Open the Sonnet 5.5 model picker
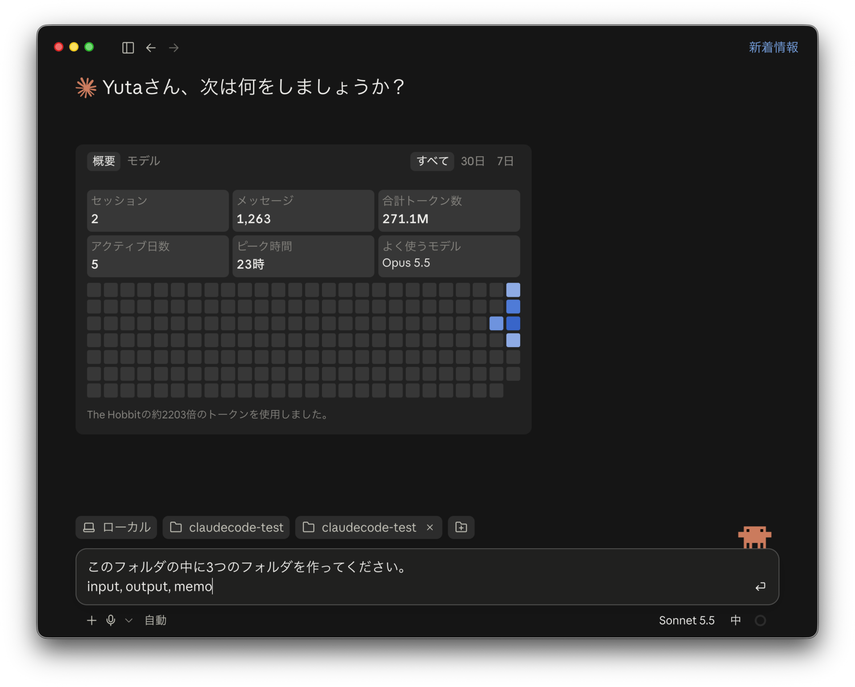 687,620
